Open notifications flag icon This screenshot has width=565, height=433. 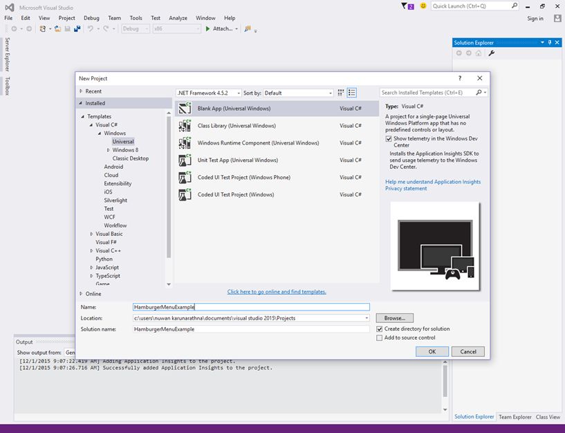tap(406, 6)
